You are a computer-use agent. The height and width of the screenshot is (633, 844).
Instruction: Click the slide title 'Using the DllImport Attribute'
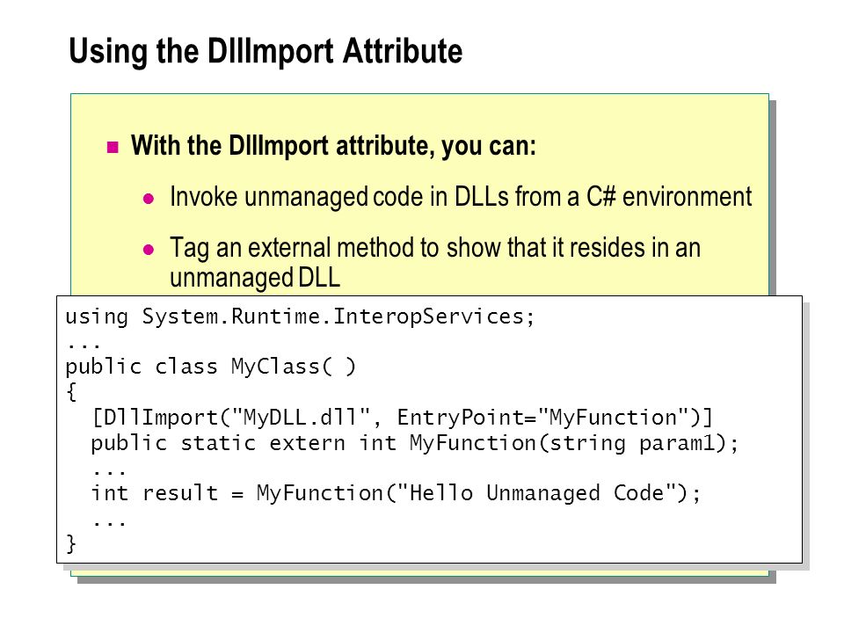tap(266, 52)
